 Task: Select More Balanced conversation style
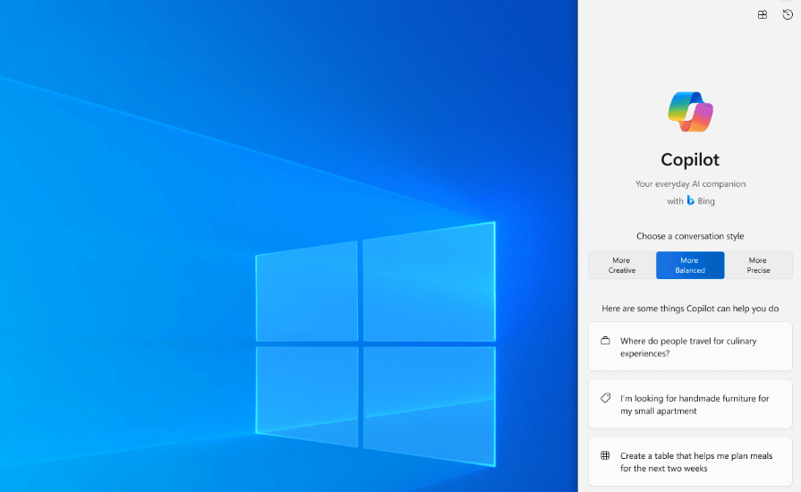click(690, 266)
